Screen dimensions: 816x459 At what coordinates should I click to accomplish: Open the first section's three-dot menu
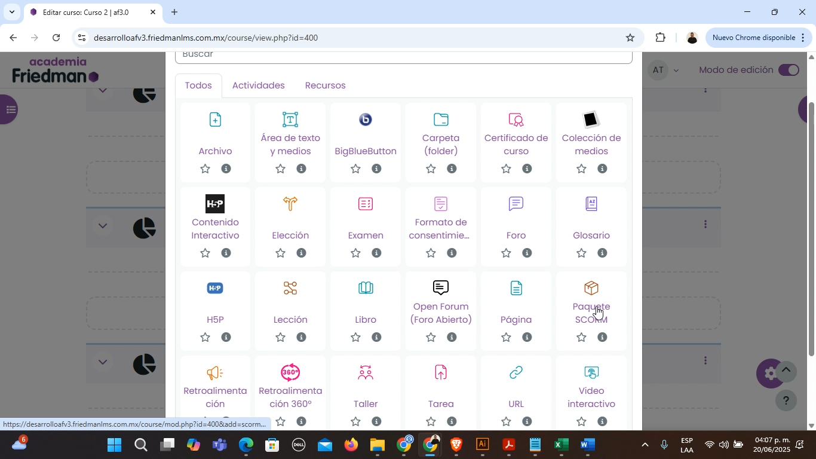[705, 90]
